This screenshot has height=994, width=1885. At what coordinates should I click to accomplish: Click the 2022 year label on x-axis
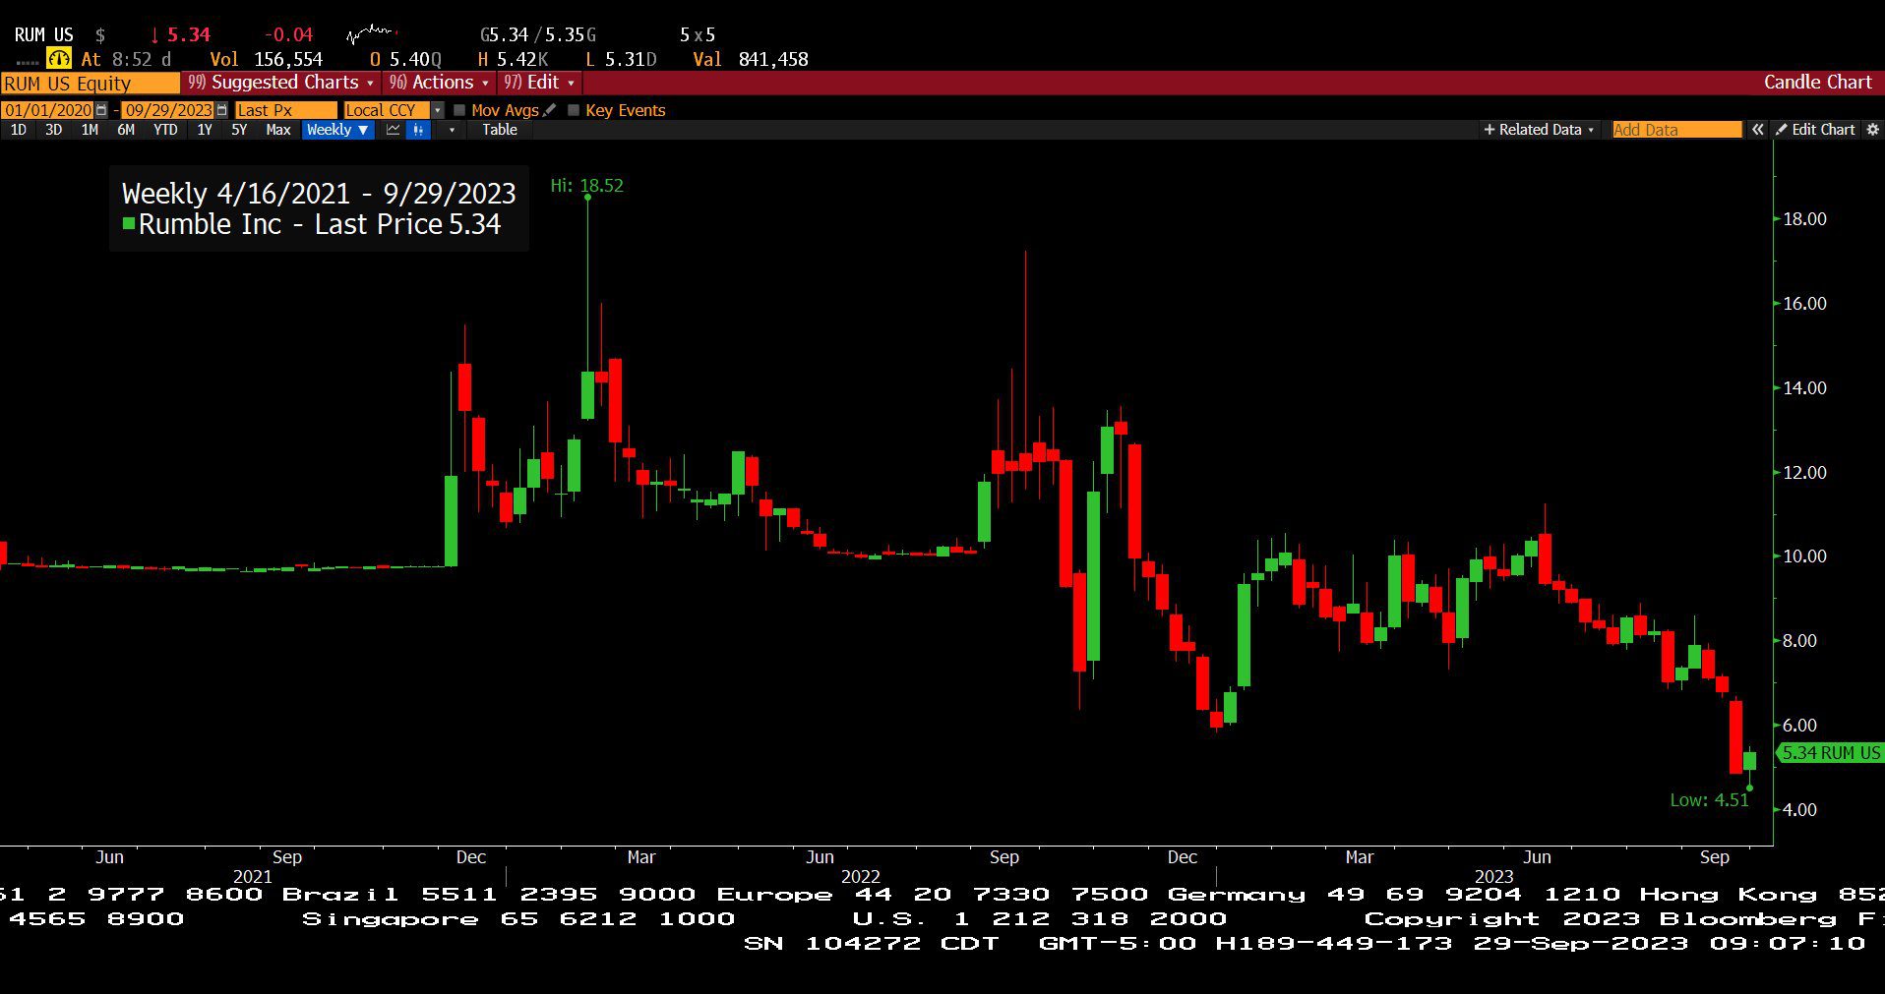pos(860,876)
